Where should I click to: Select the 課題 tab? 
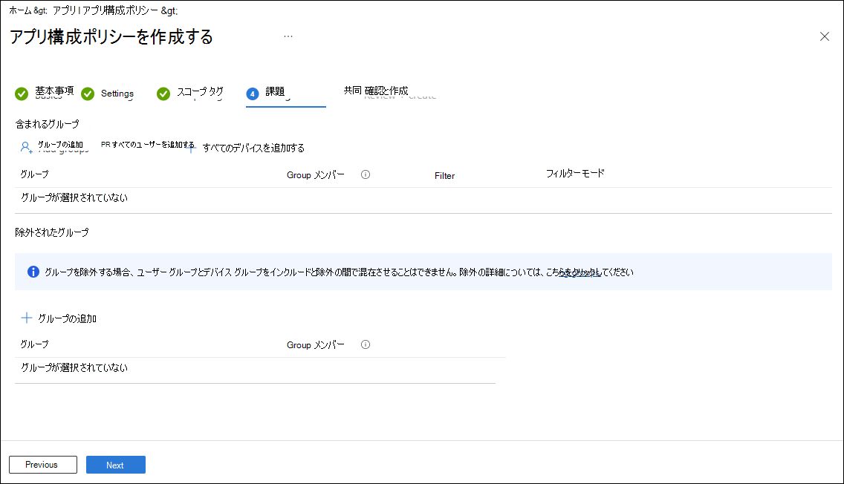275,92
